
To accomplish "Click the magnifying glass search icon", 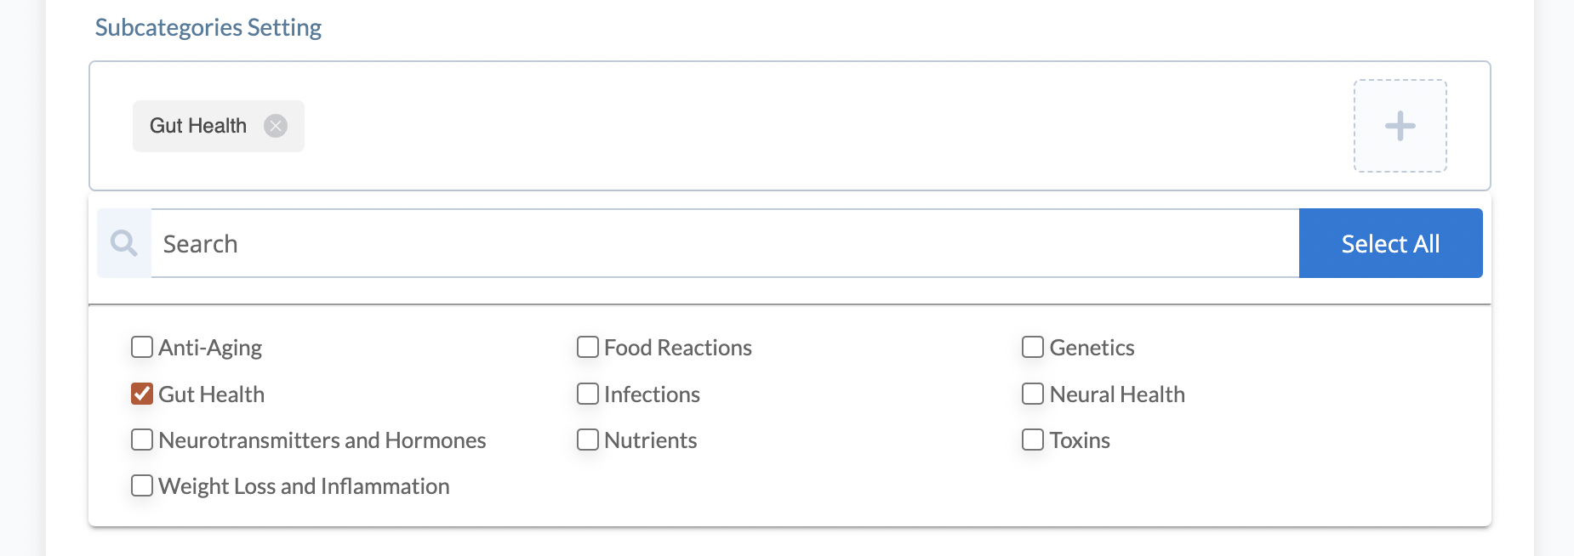I will pos(124,243).
